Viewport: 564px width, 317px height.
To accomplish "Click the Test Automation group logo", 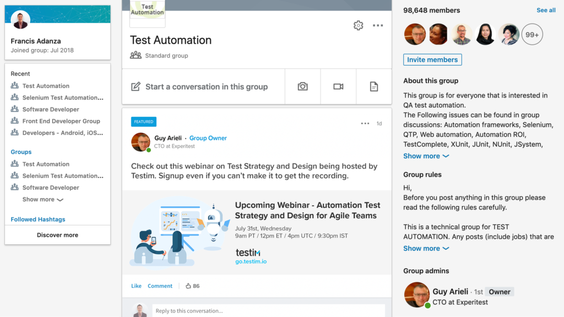I will point(147,13).
